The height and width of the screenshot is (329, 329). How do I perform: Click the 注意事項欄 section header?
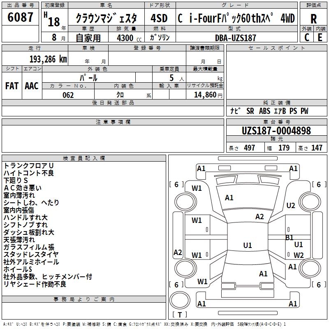(113, 122)
